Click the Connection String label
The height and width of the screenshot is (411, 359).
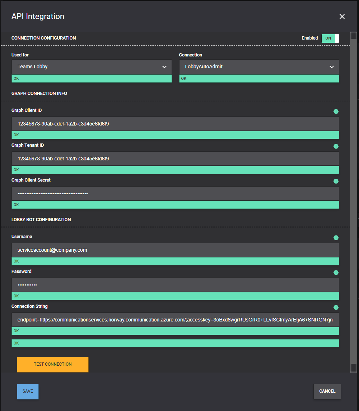point(29,306)
